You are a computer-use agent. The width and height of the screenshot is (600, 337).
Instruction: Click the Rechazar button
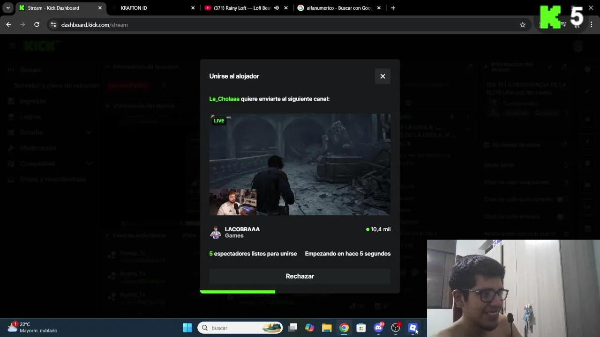tap(300, 276)
